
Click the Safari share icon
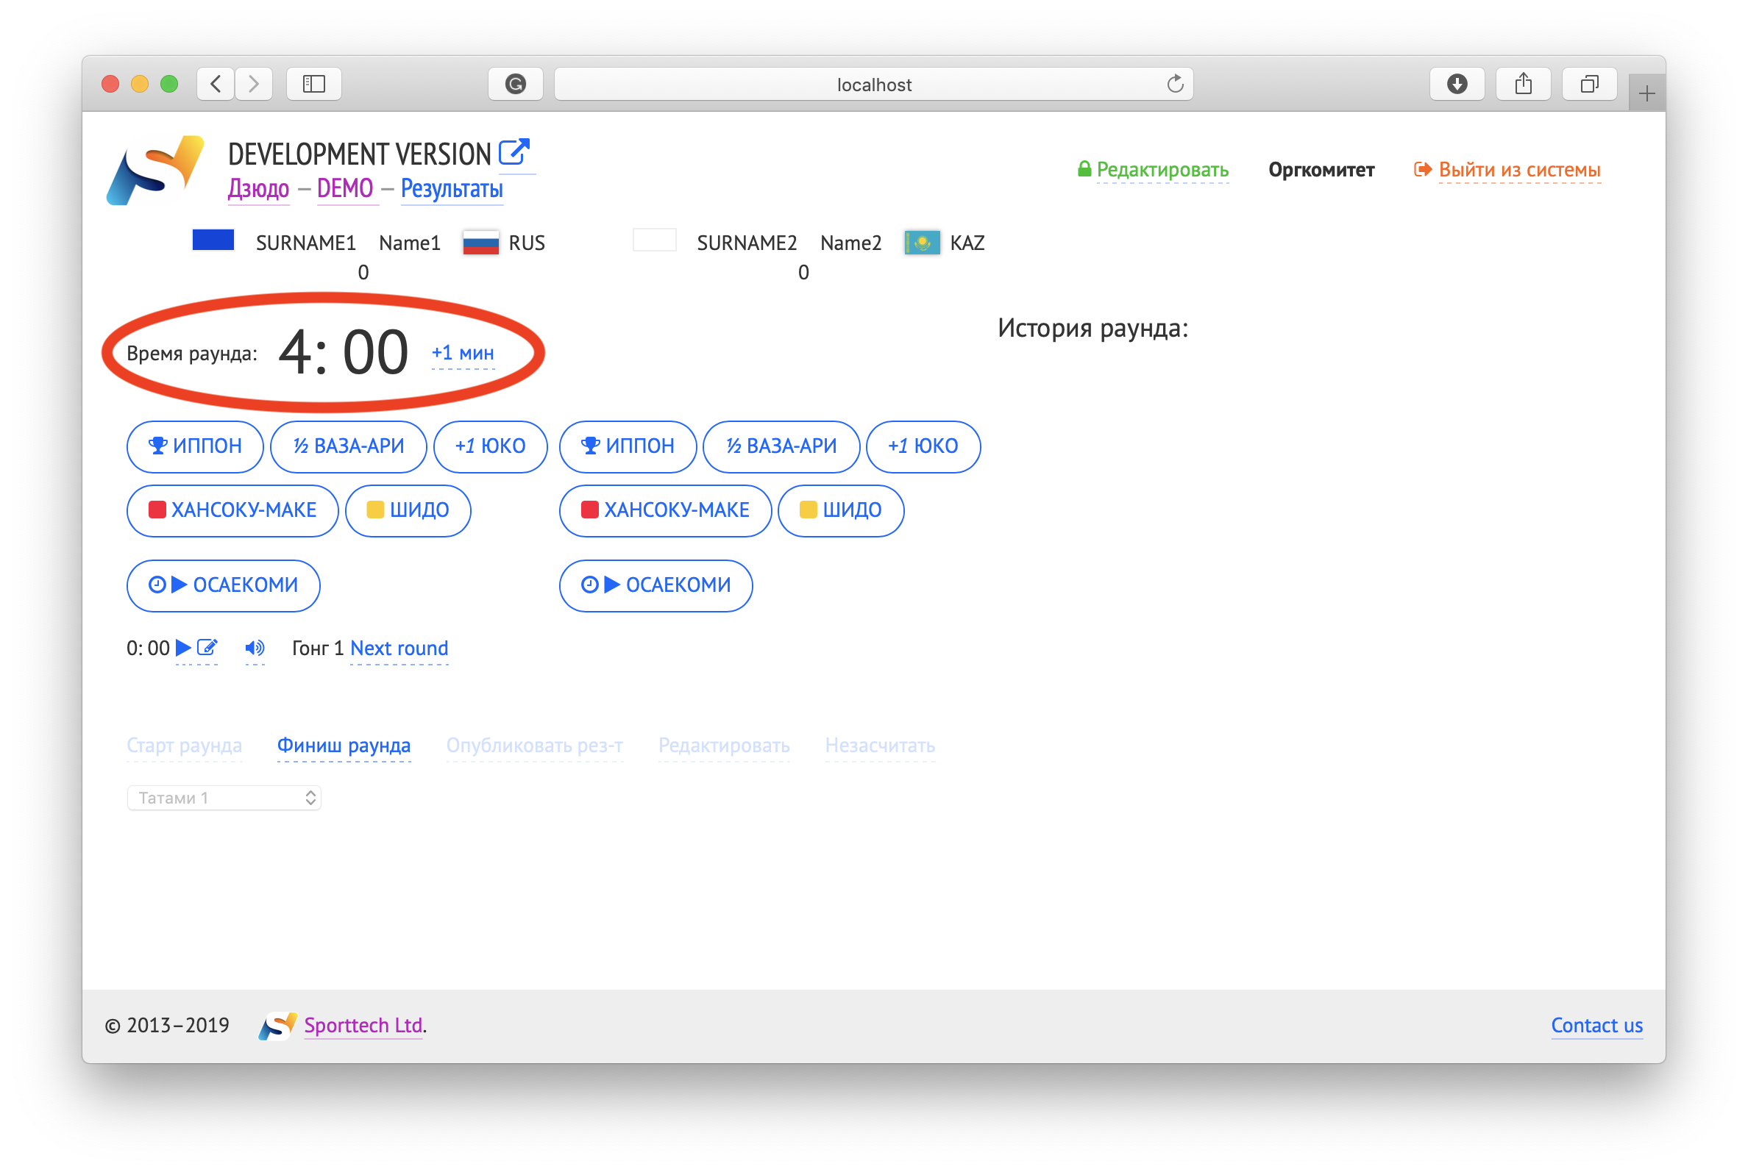(1523, 84)
